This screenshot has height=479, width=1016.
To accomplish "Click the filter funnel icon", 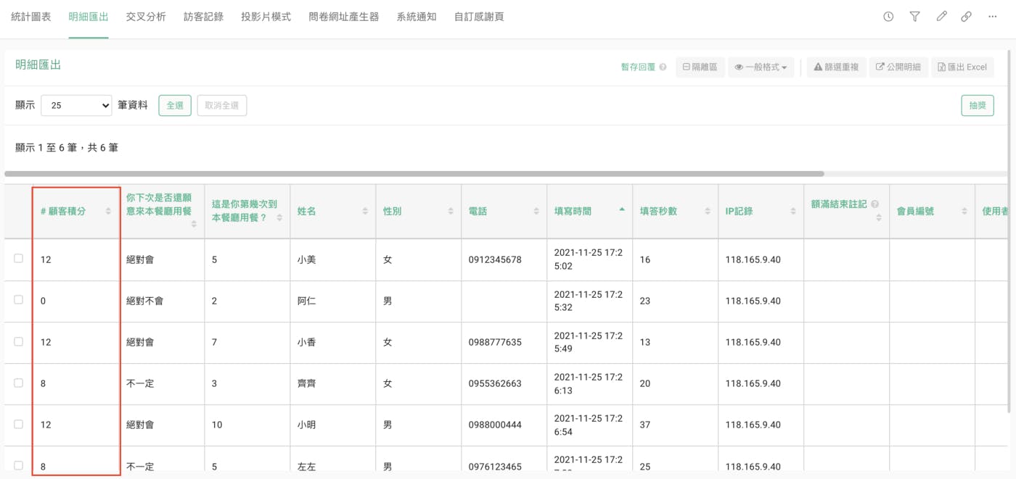I will [x=914, y=17].
